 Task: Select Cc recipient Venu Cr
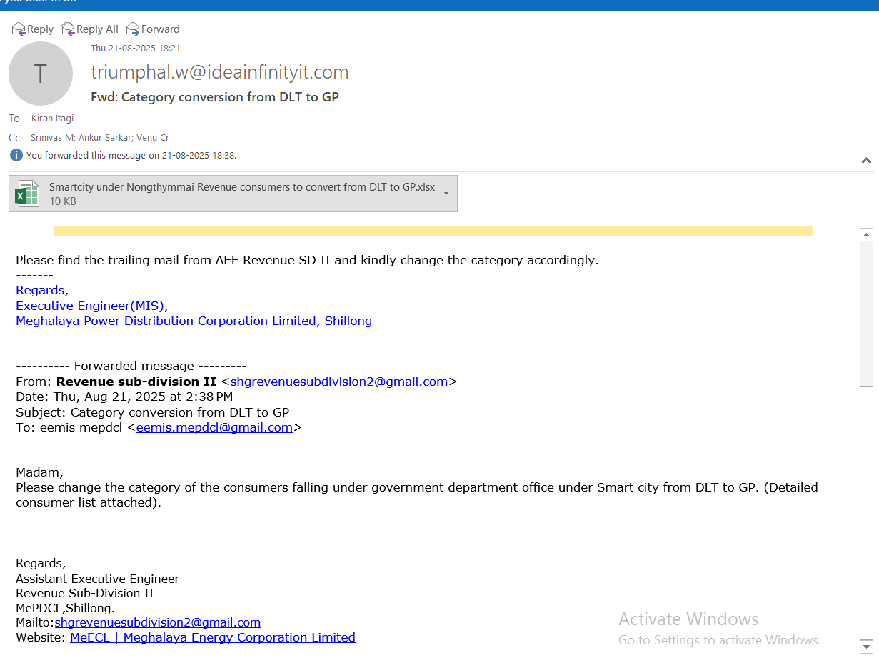(x=154, y=137)
